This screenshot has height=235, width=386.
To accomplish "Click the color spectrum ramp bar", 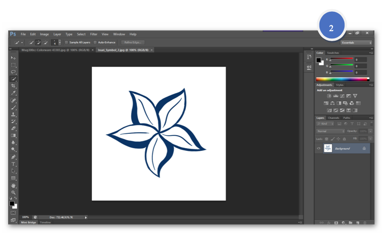I will point(342,79).
